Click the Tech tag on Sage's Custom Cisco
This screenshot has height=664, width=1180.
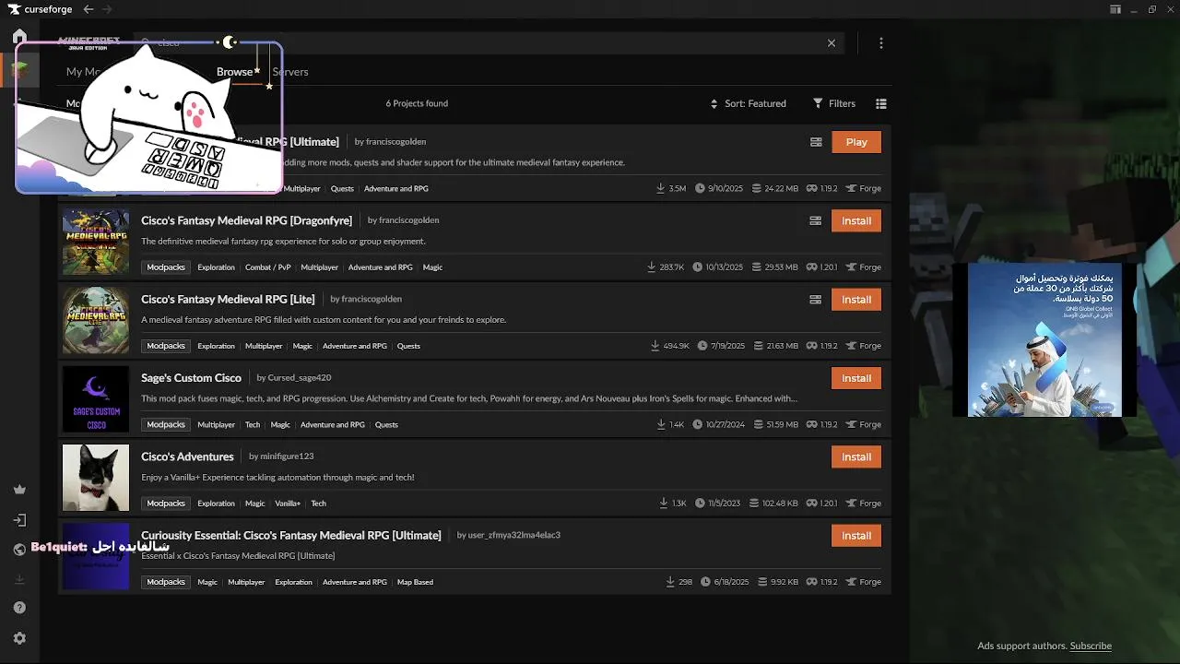coord(253,425)
